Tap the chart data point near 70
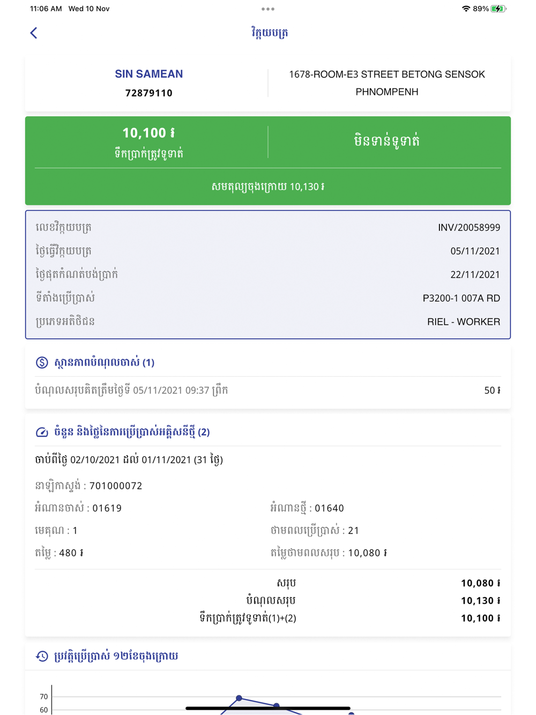Screen dimensions: 536x715 pyautogui.click(x=239, y=698)
